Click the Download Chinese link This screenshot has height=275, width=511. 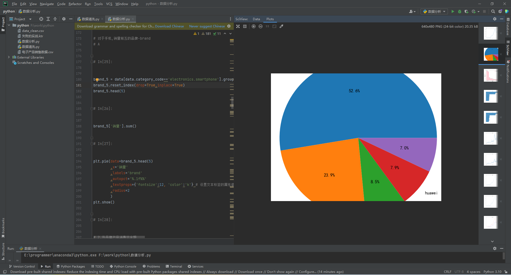pos(169,26)
